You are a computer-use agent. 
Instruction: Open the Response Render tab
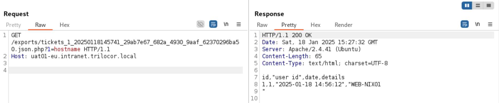(x=343, y=25)
